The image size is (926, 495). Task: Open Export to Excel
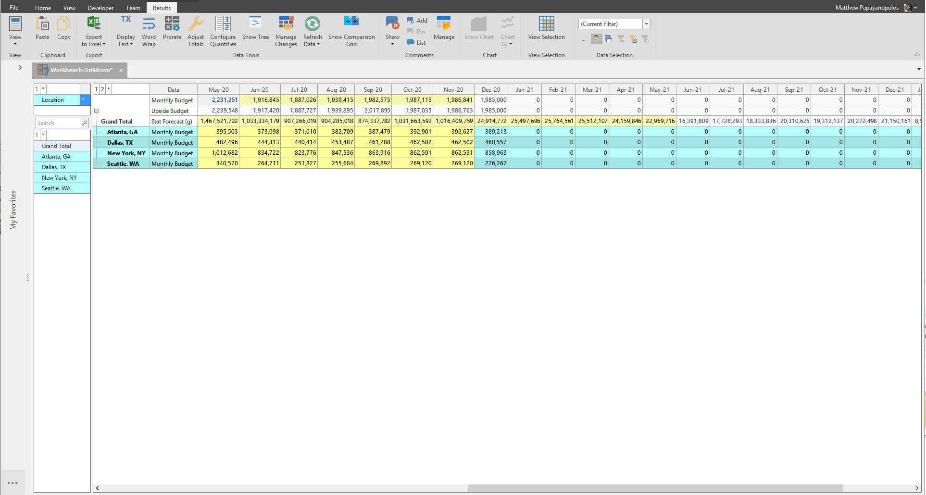[94, 31]
